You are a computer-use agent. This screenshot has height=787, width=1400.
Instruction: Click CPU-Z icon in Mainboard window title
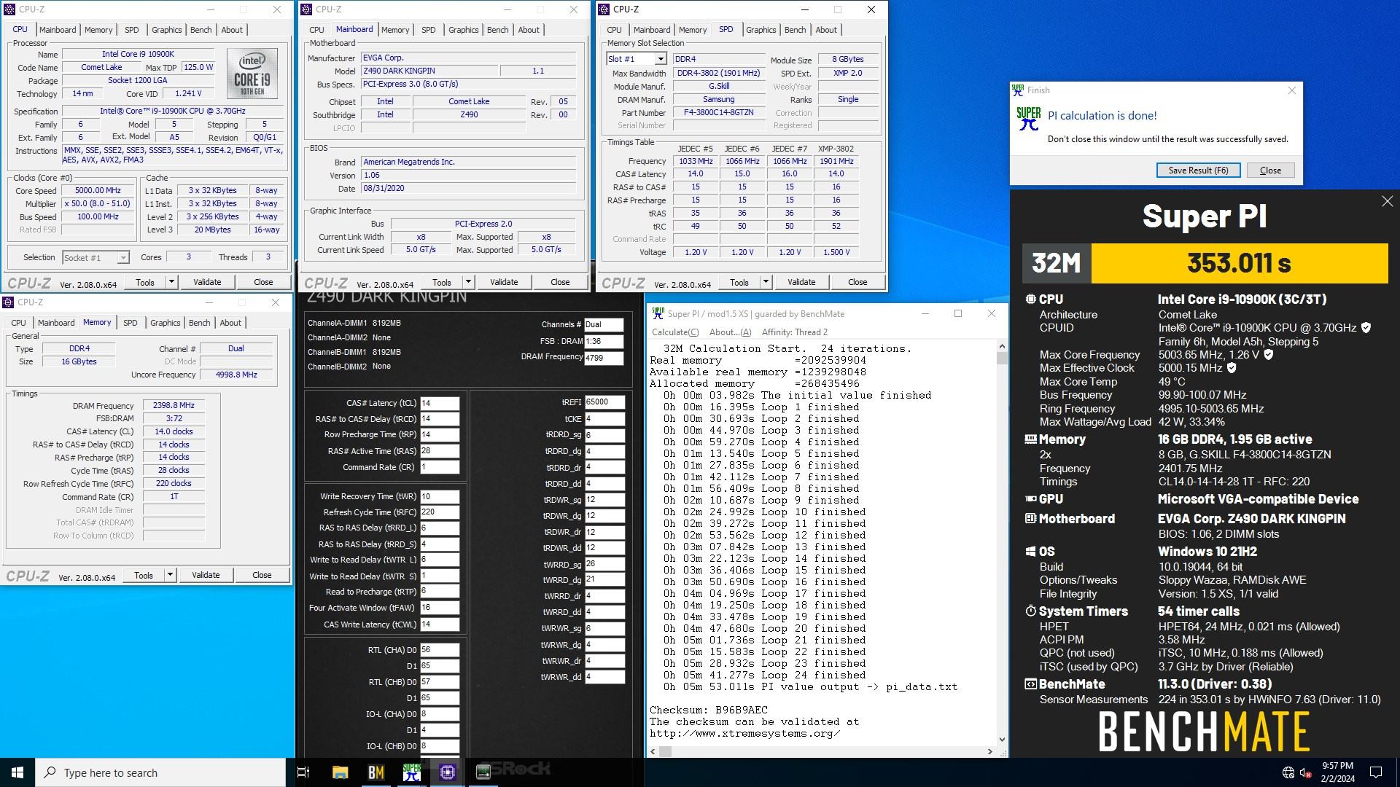point(306,9)
